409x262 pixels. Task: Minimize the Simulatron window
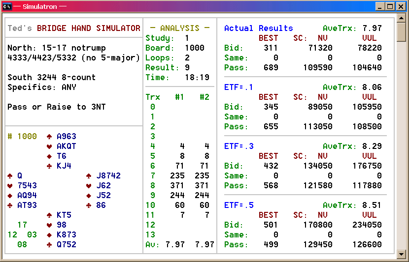tap(380, 6)
